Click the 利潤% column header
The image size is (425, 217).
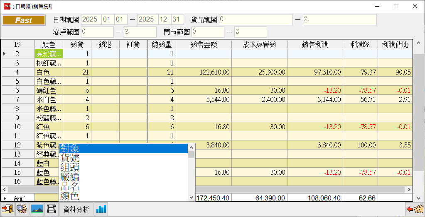click(x=360, y=44)
